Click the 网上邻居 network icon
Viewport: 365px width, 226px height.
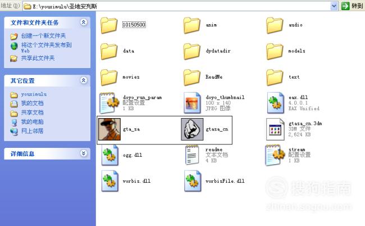(x=14, y=132)
